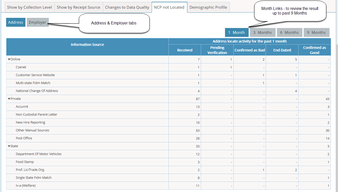Select the National Change Of Address row
338x192 pixels.
tap(168, 91)
